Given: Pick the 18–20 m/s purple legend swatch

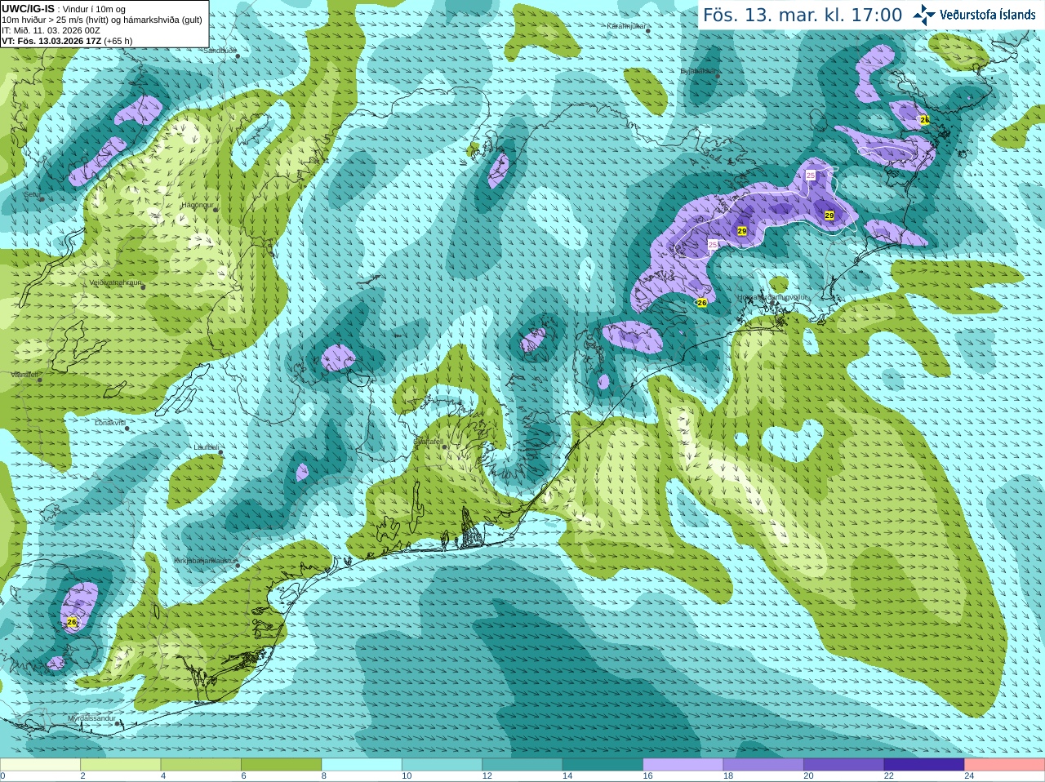Looking at the screenshot, I should (763, 765).
